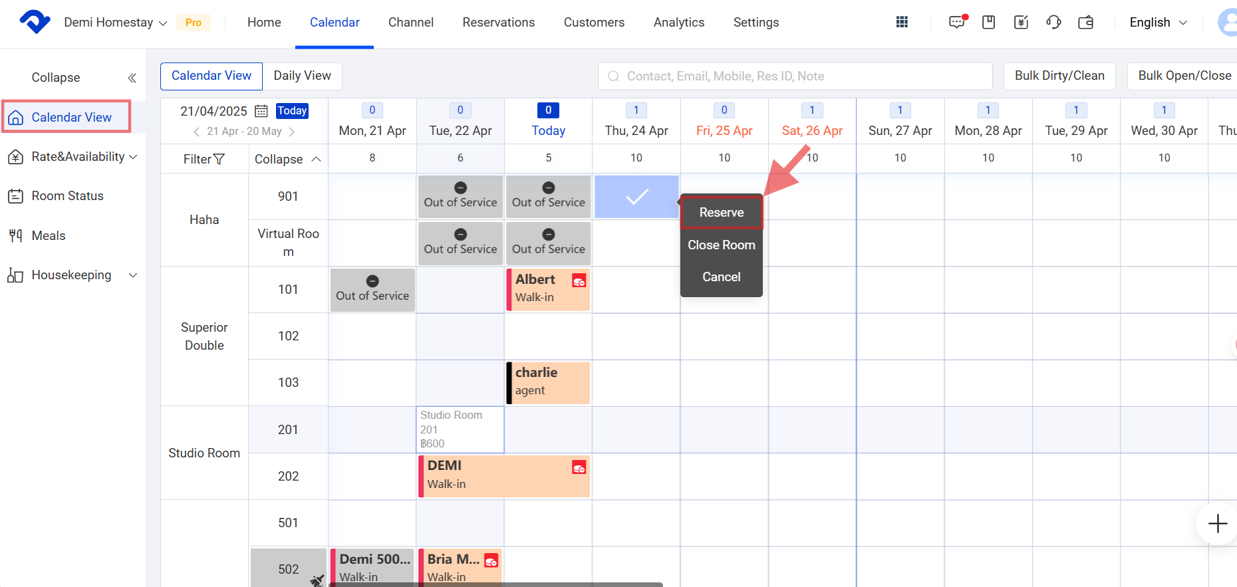Screen dimensions: 1237x587
Task: Select the checked cell for room 901
Action: pyautogui.click(x=636, y=197)
